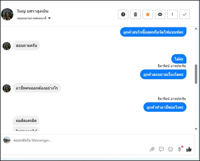This screenshot has height=161, width=200.
Task: Delete the conversation with trash icon
Action: [x=135, y=14]
